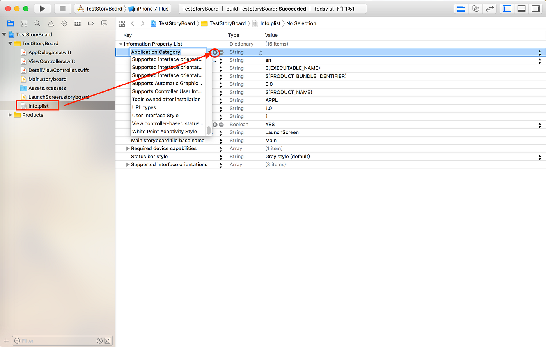This screenshot has width=546, height=347.
Task: Open the related items grid menu
Action: (122, 23)
